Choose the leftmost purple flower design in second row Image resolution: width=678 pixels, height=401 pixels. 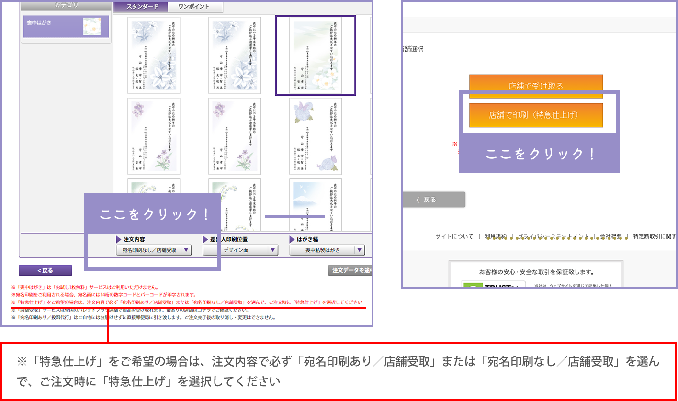point(154,136)
